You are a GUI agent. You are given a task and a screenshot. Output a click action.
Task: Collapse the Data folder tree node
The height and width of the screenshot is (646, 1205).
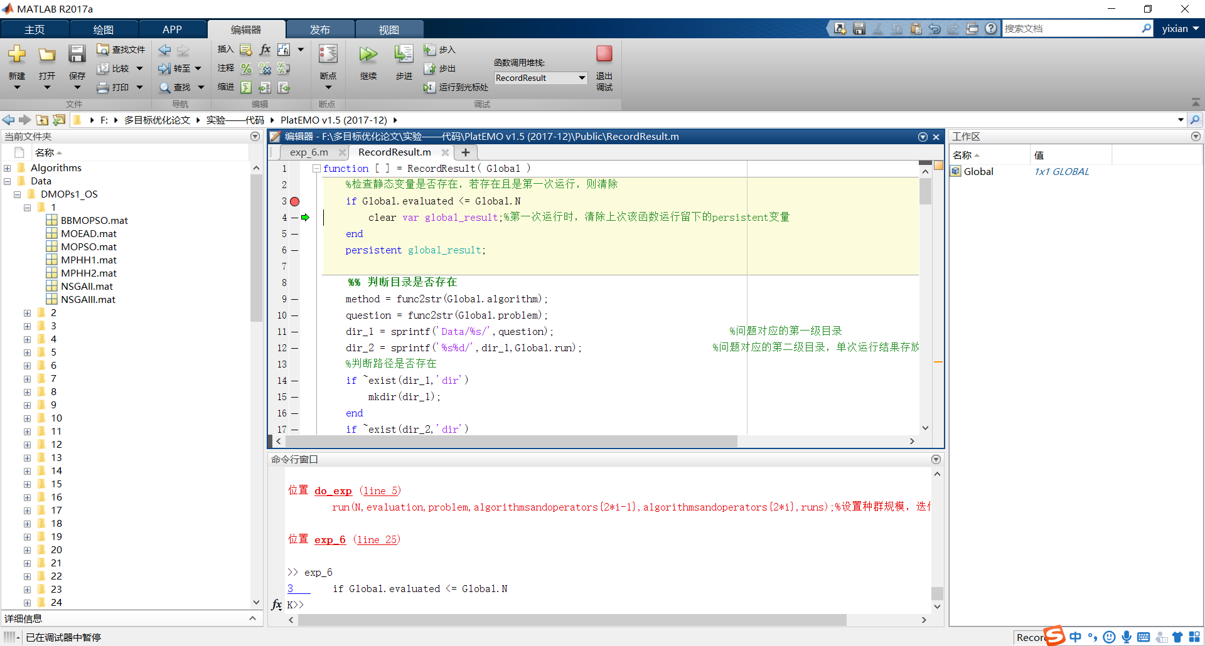pyautogui.click(x=7, y=181)
